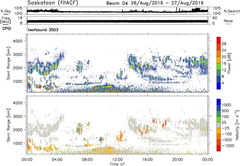The width and height of the screenshot is (240, 166).
Task: Click the "20:00" time axis label
Action: coord(177,160)
